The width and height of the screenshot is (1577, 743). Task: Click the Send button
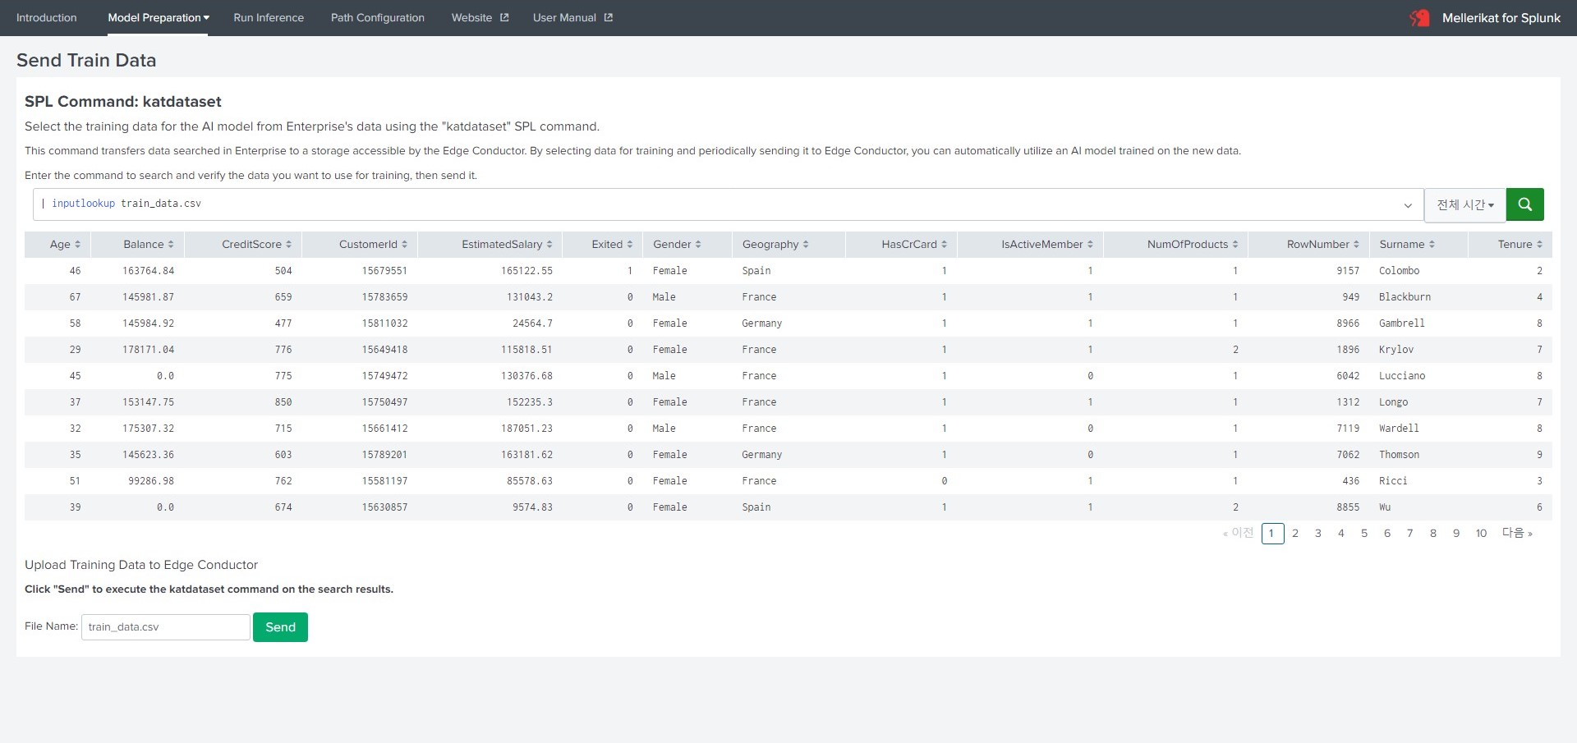point(280,627)
